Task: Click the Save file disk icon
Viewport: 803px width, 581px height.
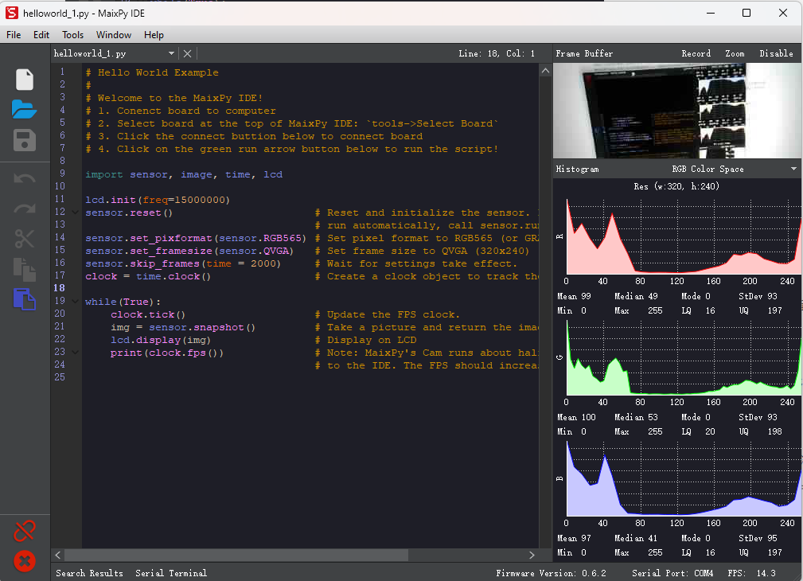Action: pyautogui.click(x=25, y=141)
